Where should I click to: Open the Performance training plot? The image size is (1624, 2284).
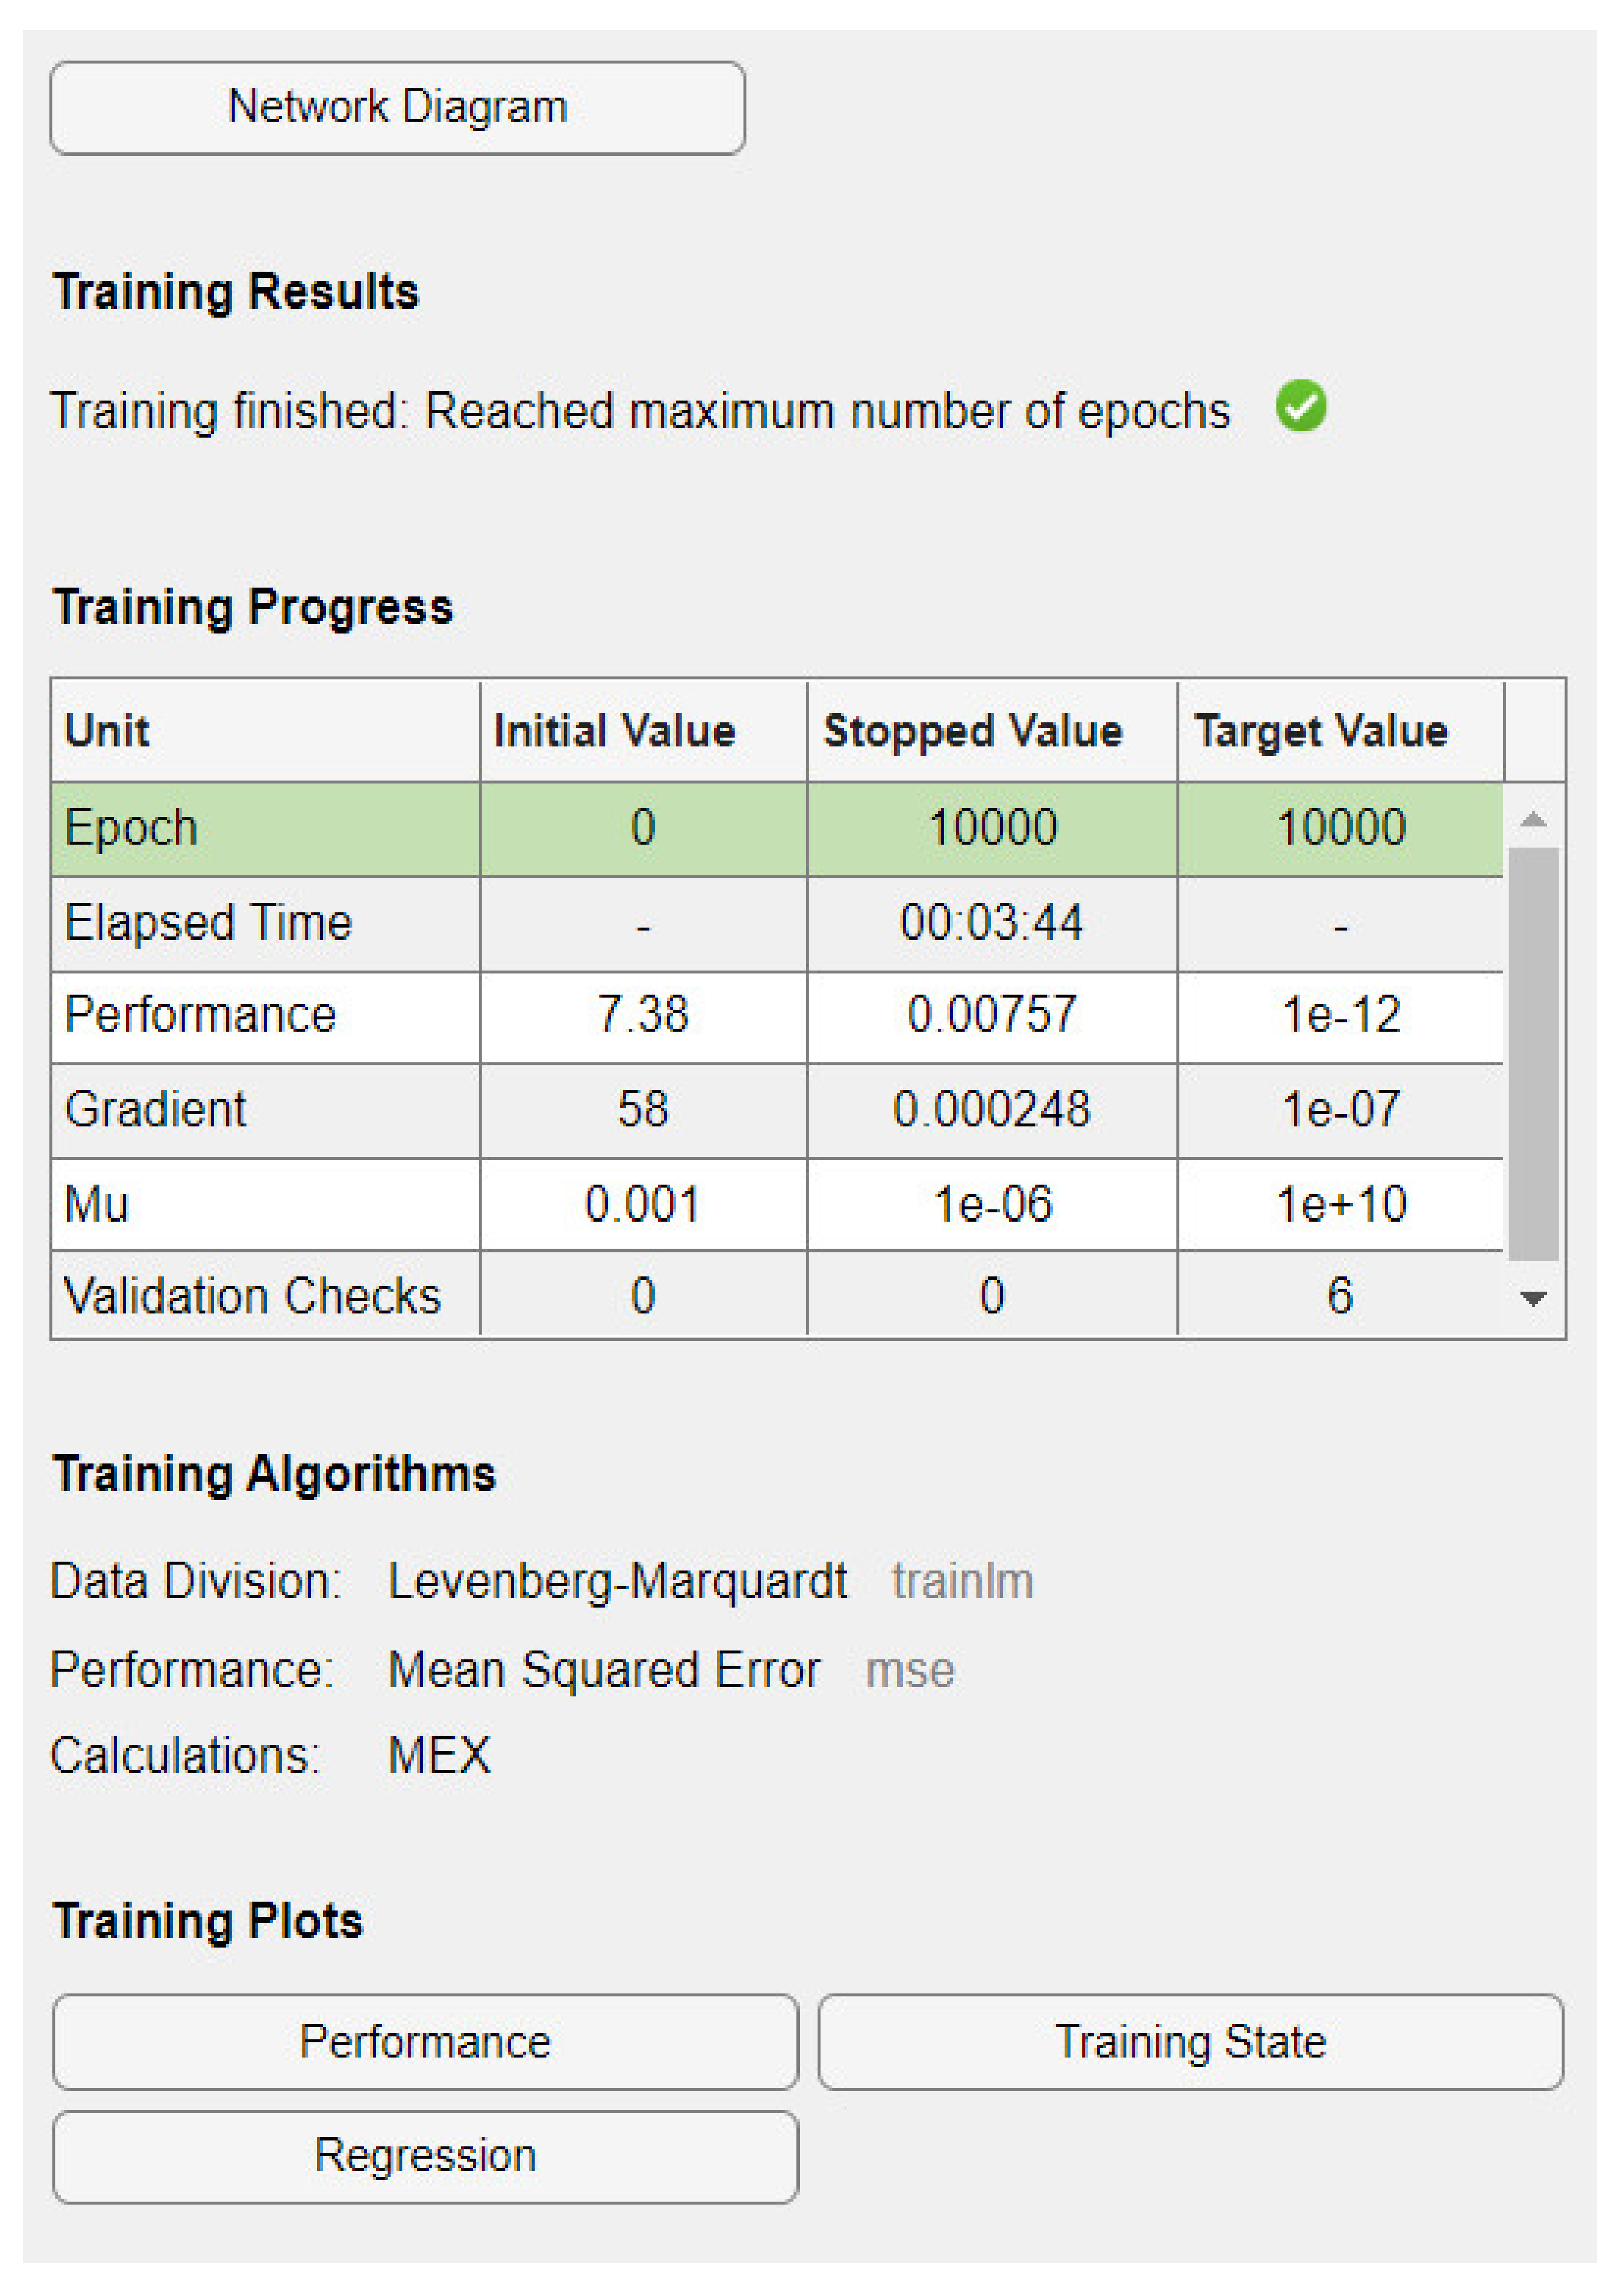425,2041
